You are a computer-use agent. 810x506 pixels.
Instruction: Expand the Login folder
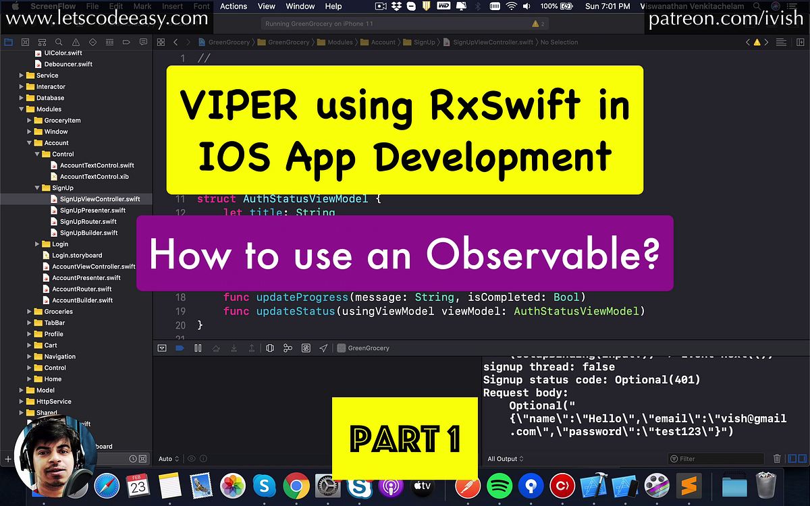[38, 244]
